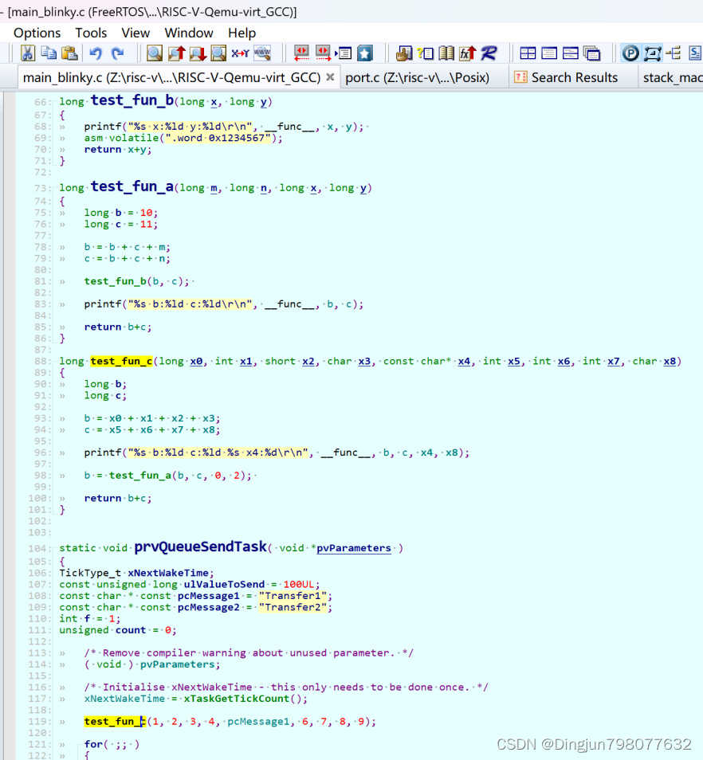Click return b+c on line 85

click(x=118, y=327)
